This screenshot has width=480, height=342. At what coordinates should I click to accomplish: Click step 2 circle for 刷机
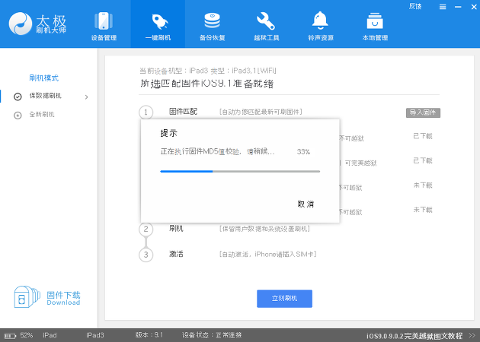click(x=146, y=229)
